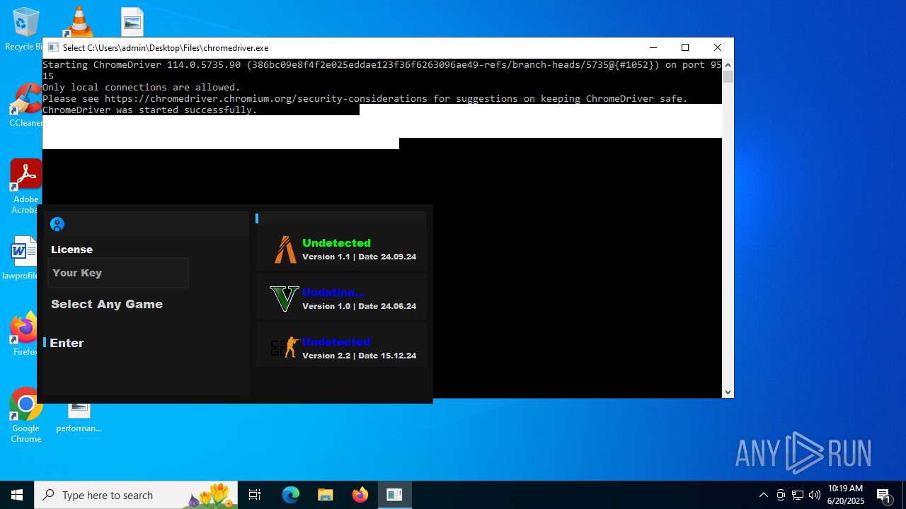
Task: Open the Windows Start menu
Action: click(x=17, y=495)
